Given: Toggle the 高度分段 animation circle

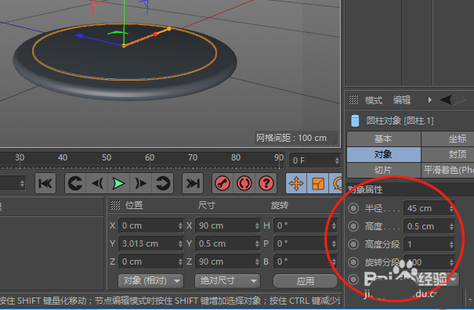Looking at the screenshot, I should [353, 244].
